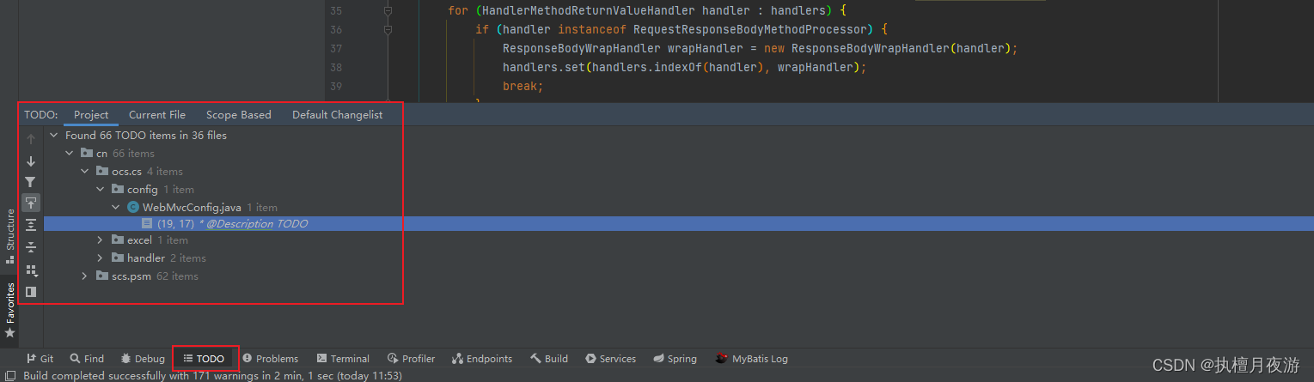Open the TODO filter funnel icon
This screenshot has height=382, width=1314.
click(x=31, y=182)
